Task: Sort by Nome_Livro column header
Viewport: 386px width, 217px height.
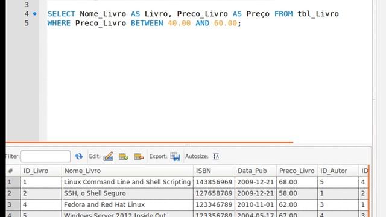Action: (x=127, y=171)
